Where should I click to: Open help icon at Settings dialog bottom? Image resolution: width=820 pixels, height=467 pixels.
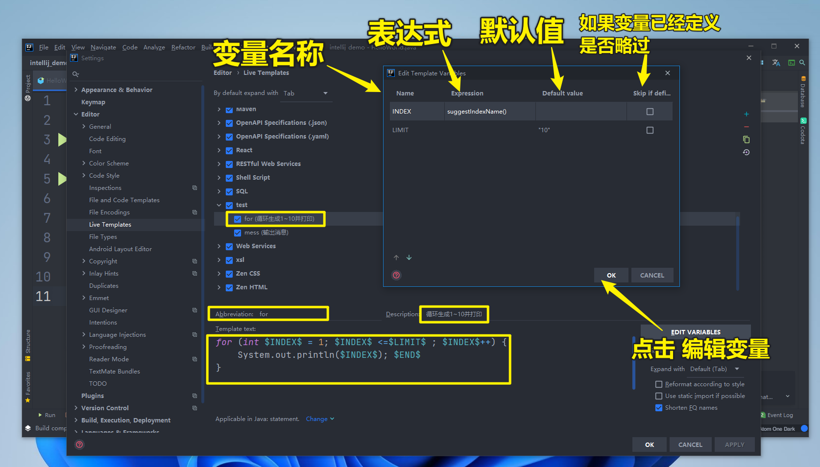click(79, 444)
